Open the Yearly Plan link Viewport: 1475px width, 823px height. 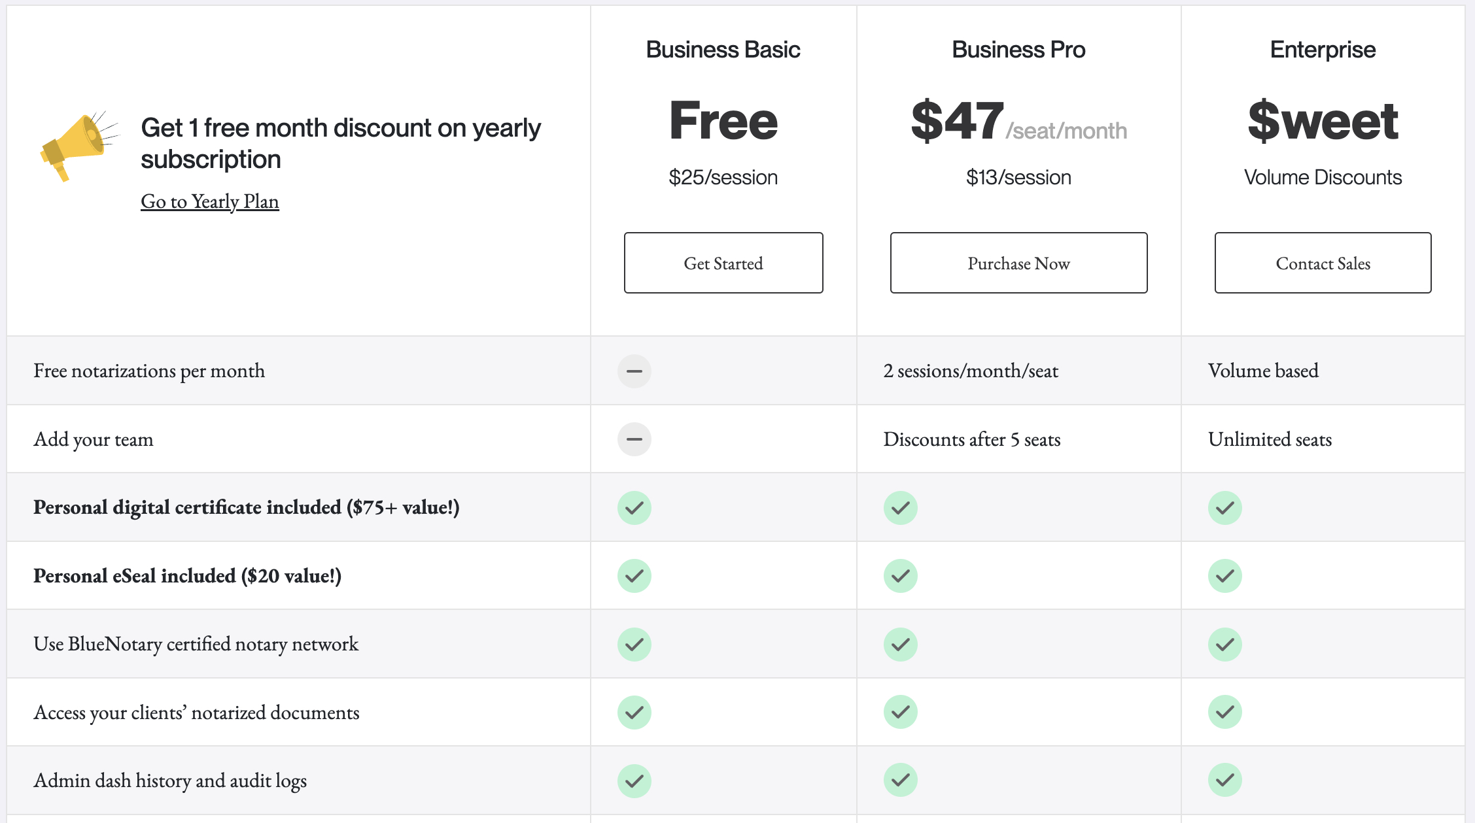(209, 201)
